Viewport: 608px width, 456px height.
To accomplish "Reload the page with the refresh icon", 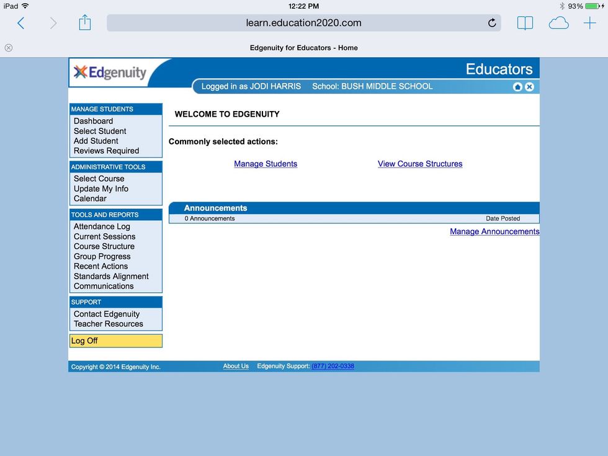I will [x=491, y=24].
